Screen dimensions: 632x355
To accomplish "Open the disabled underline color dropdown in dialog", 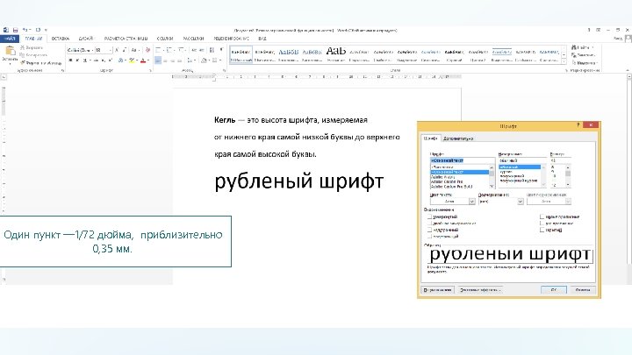I will pyautogui.click(x=568, y=202).
